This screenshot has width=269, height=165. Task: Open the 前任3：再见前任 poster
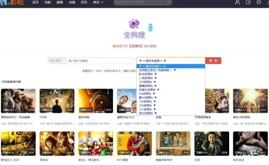[96, 144]
